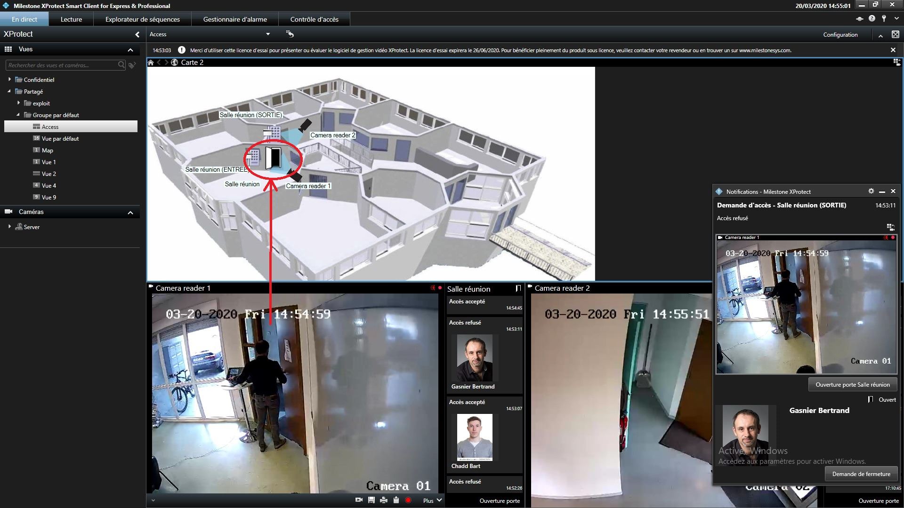This screenshot has width=904, height=508.
Task: Collapse the Caméras section
Action: point(130,213)
